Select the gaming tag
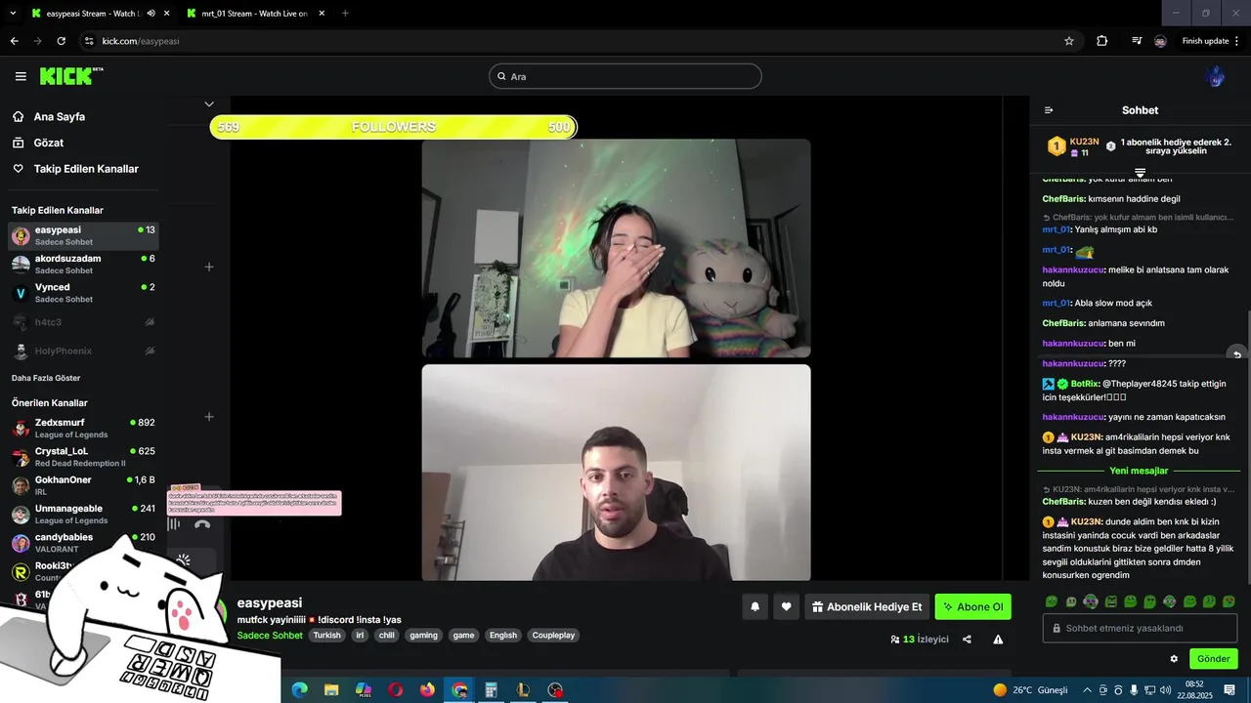The width and height of the screenshot is (1251, 703). point(423,635)
